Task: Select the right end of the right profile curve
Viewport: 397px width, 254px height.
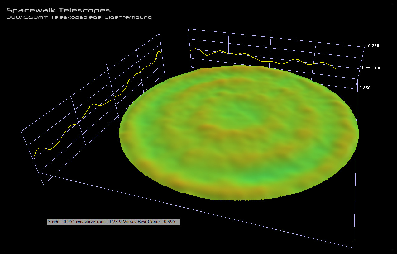Action: [335, 68]
